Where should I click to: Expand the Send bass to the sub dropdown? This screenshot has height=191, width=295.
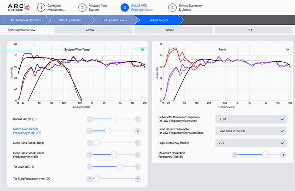(251, 131)
